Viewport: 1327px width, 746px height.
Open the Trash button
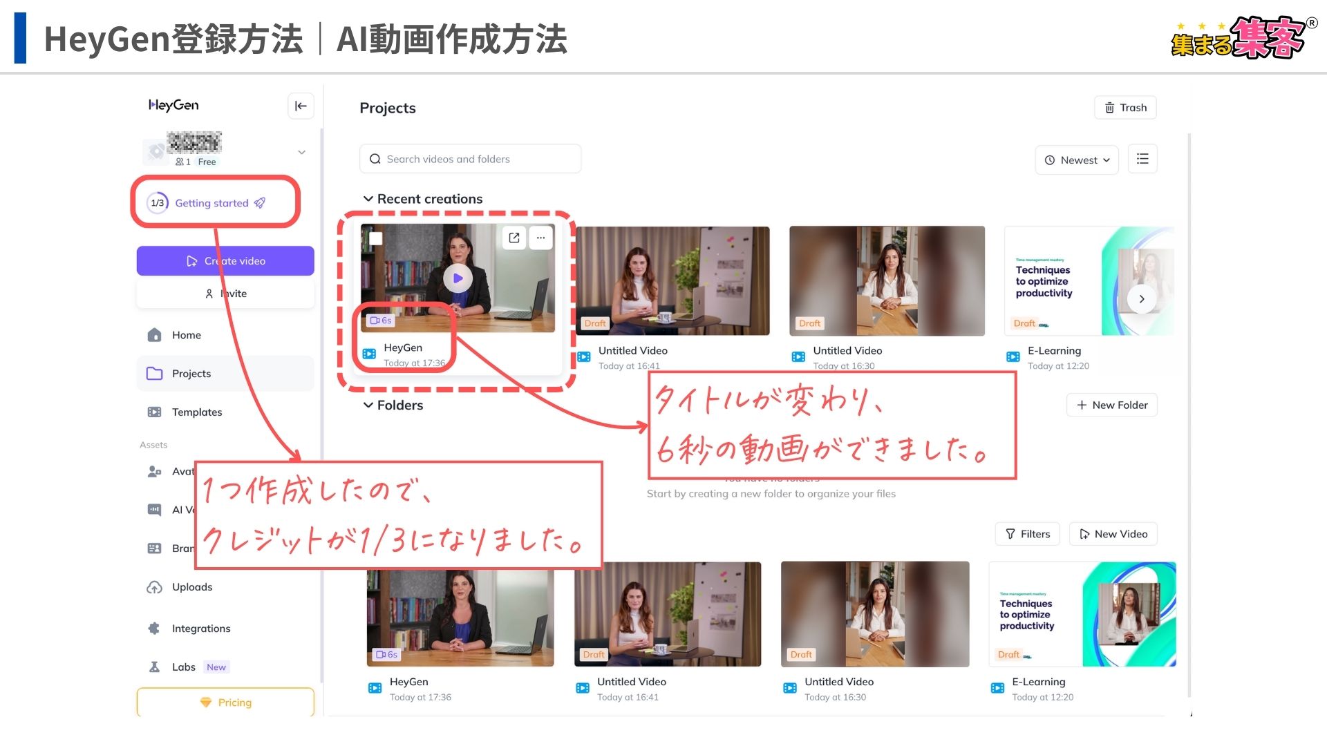tap(1125, 108)
